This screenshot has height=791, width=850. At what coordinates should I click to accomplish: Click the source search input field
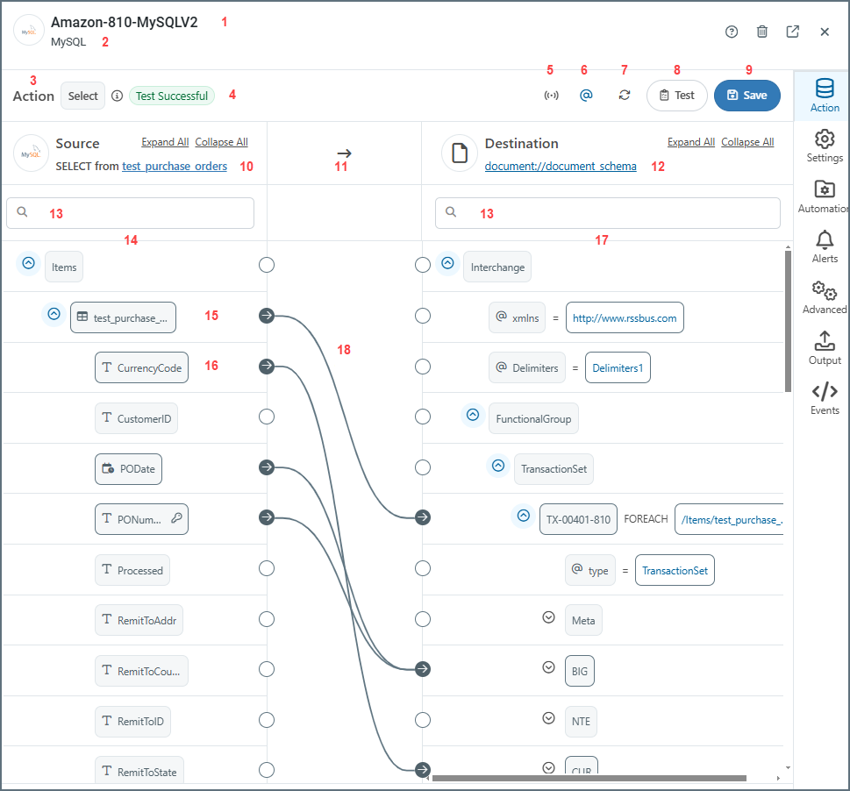(130, 213)
